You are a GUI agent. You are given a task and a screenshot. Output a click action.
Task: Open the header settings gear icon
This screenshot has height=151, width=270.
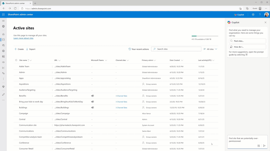pos(253,15)
